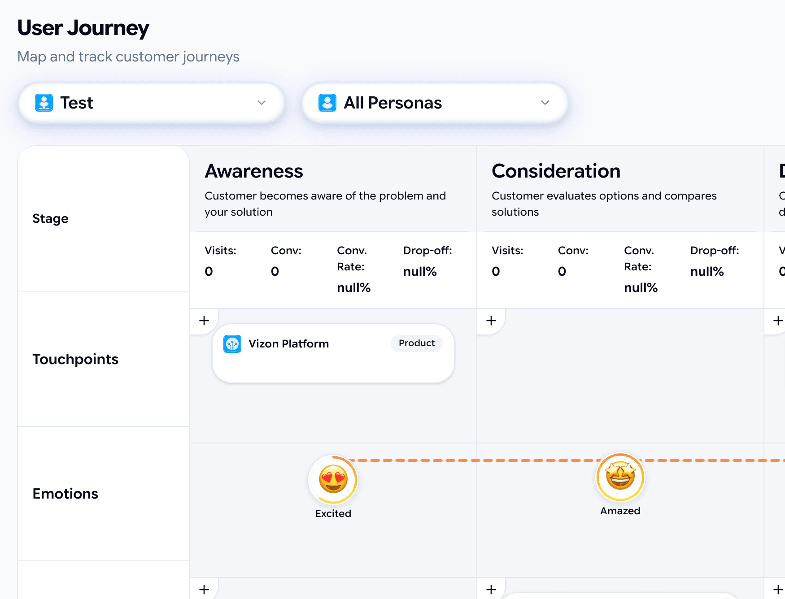
Task: Select the Excited heart-eyes emoji
Action: point(333,479)
